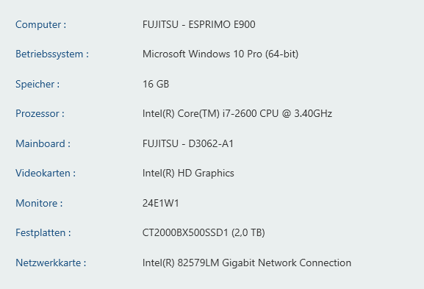This screenshot has width=424, height=289.
Task: Open the Betriebssystem label
Action: pos(52,54)
